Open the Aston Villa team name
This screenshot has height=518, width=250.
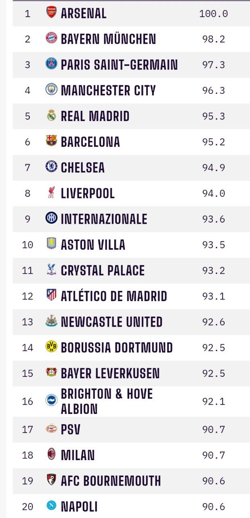(93, 245)
